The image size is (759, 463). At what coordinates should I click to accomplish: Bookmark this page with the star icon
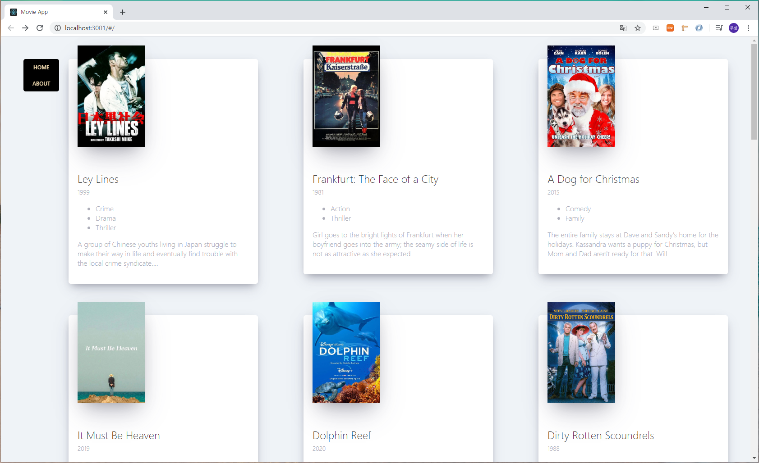point(638,28)
